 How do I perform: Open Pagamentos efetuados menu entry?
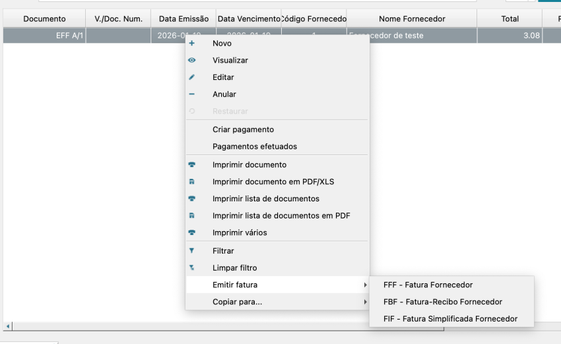pos(255,147)
